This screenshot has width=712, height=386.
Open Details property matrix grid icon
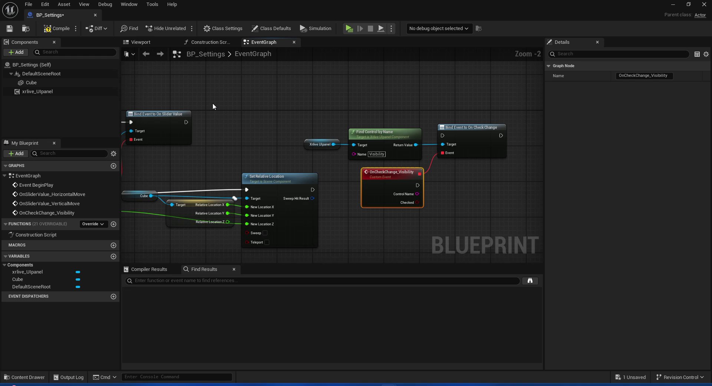pos(697,54)
